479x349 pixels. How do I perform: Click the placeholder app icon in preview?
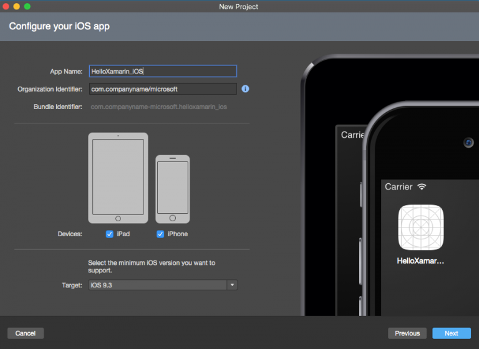[420, 227]
